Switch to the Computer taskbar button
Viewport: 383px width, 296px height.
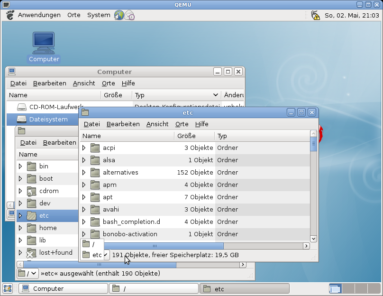pos(63,289)
